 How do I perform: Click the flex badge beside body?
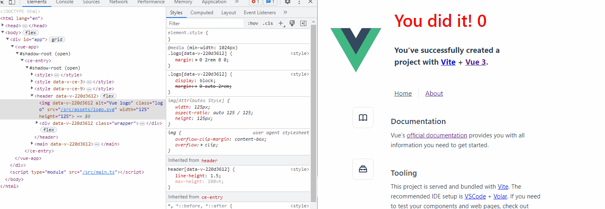coord(30,33)
